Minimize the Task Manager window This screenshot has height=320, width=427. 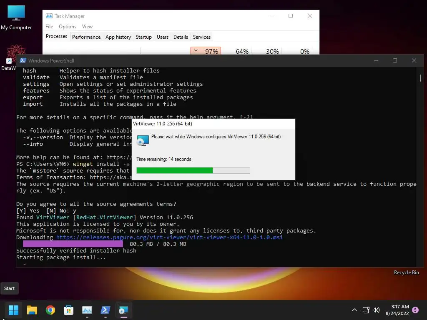[272, 16]
